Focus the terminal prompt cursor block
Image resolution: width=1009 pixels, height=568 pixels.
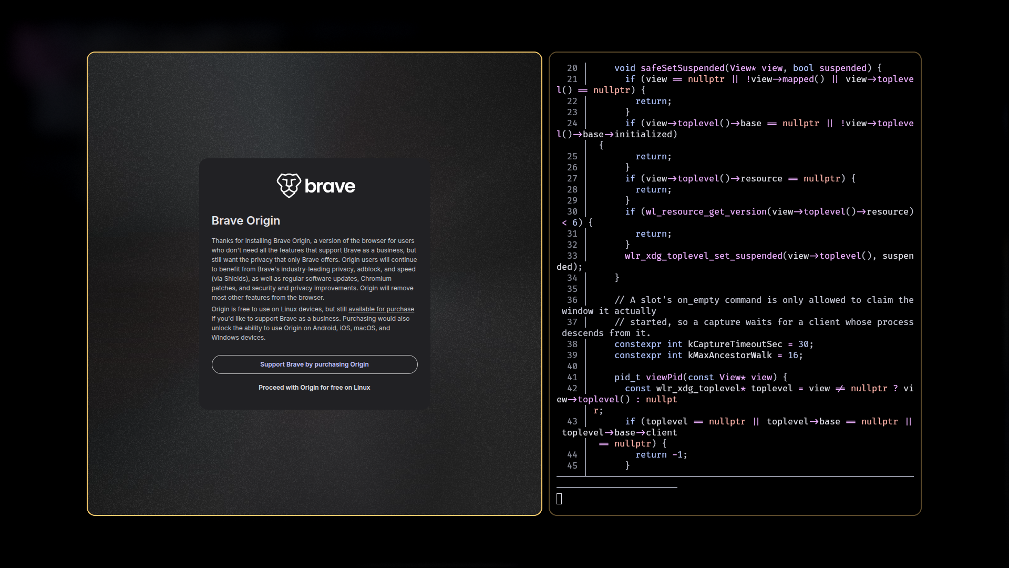559,499
